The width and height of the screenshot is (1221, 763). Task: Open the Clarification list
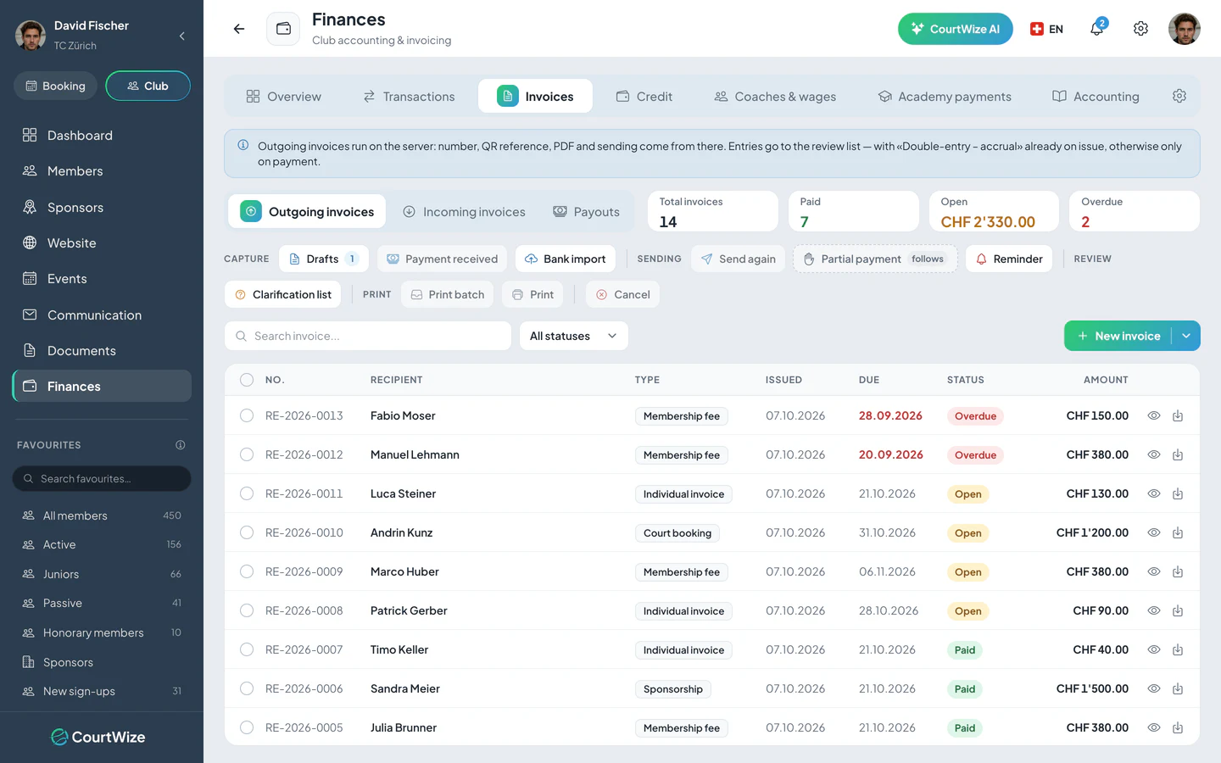283,294
